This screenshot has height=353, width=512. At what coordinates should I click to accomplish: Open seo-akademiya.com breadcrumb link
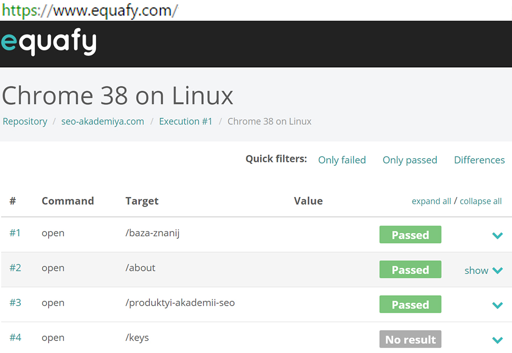tap(102, 122)
